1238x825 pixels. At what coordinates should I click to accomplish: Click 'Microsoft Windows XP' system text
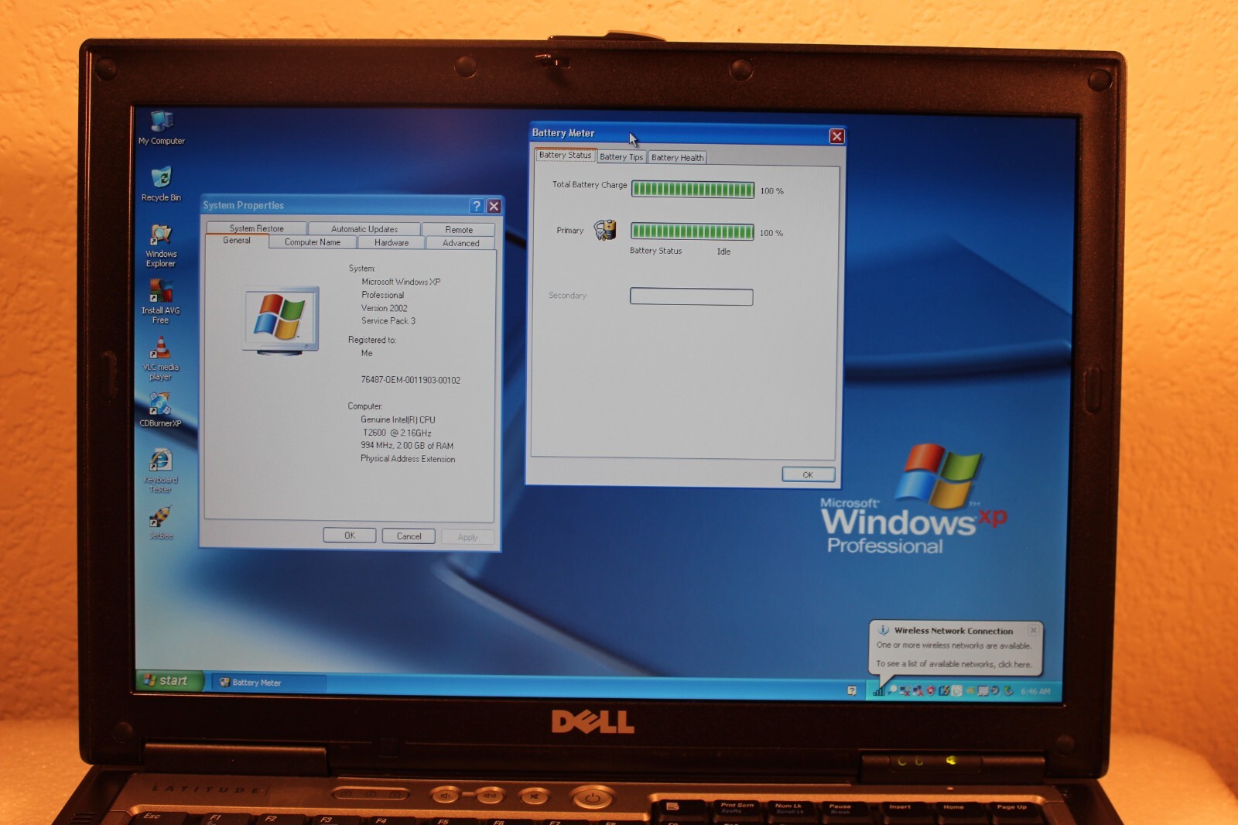pos(401,282)
